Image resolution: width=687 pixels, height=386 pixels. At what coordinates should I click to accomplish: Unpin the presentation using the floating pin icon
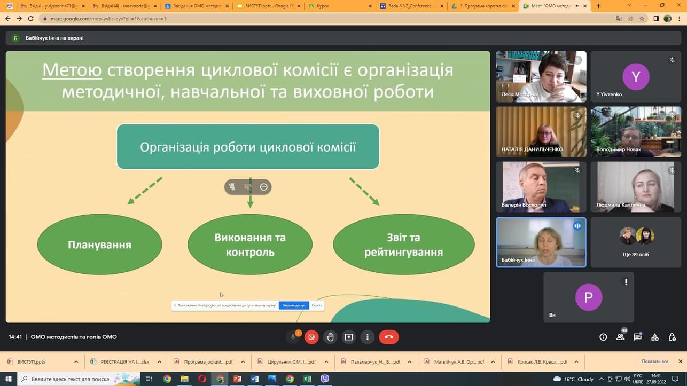pos(232,187)
